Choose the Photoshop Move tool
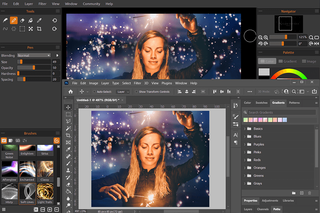Image resolution: width=320 pixels, height=213 pixels. (68, 107)
